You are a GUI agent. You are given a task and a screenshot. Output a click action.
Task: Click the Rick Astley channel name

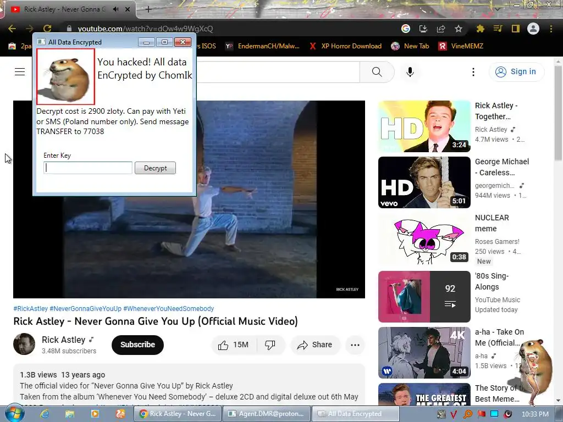[x=64, y=340]
